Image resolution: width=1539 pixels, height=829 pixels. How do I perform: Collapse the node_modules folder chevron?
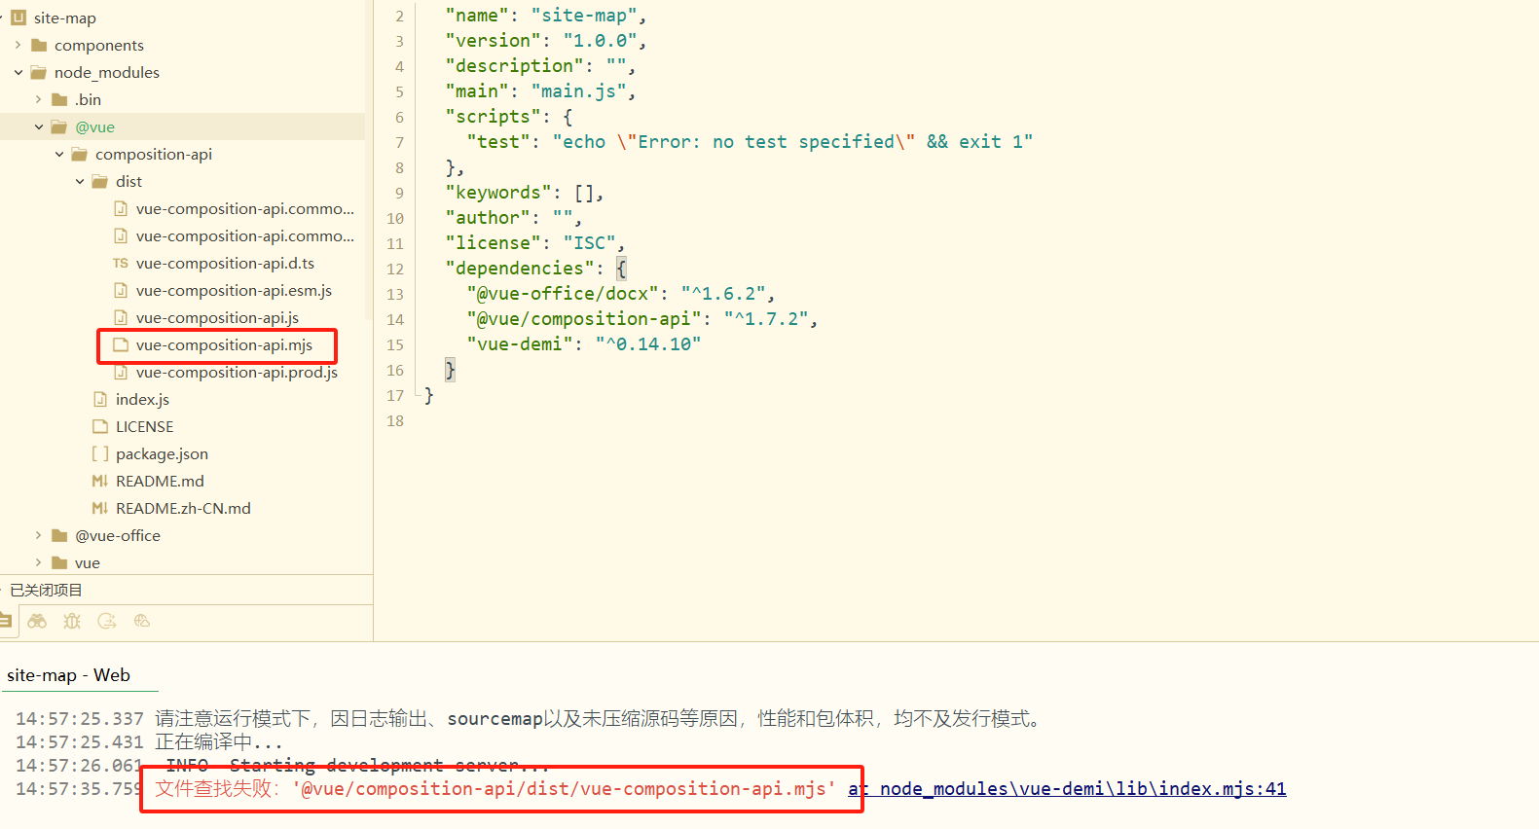pos(18,72)
